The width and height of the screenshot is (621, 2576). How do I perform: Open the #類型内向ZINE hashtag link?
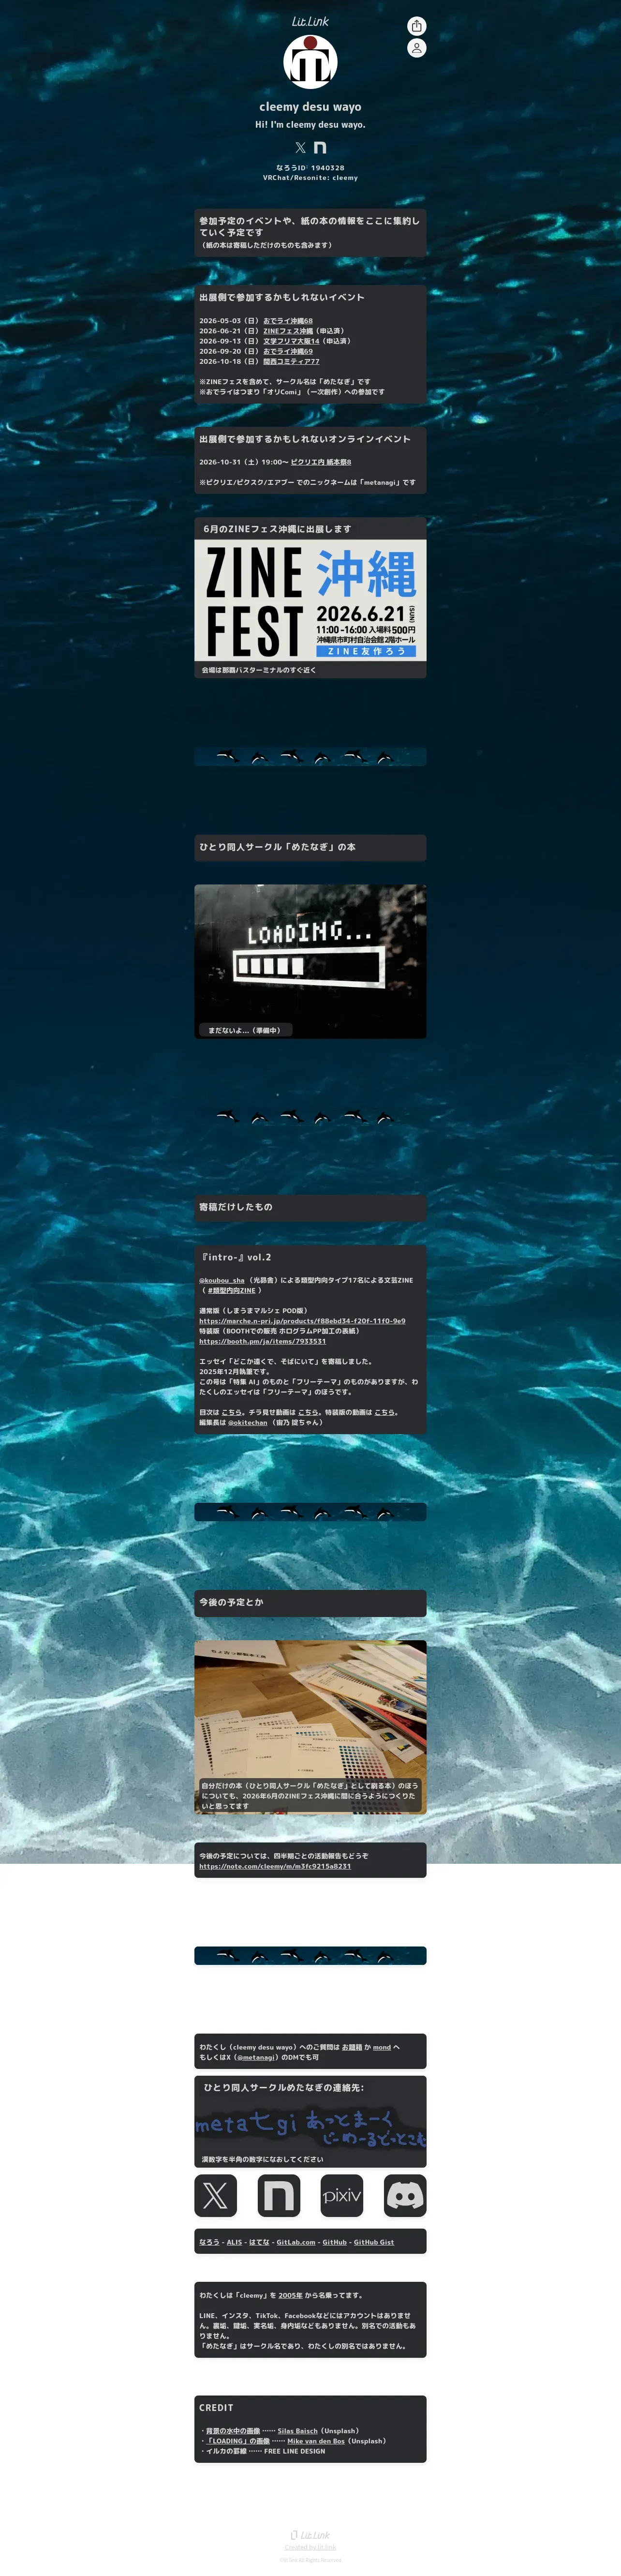[x=231, y=1290]
